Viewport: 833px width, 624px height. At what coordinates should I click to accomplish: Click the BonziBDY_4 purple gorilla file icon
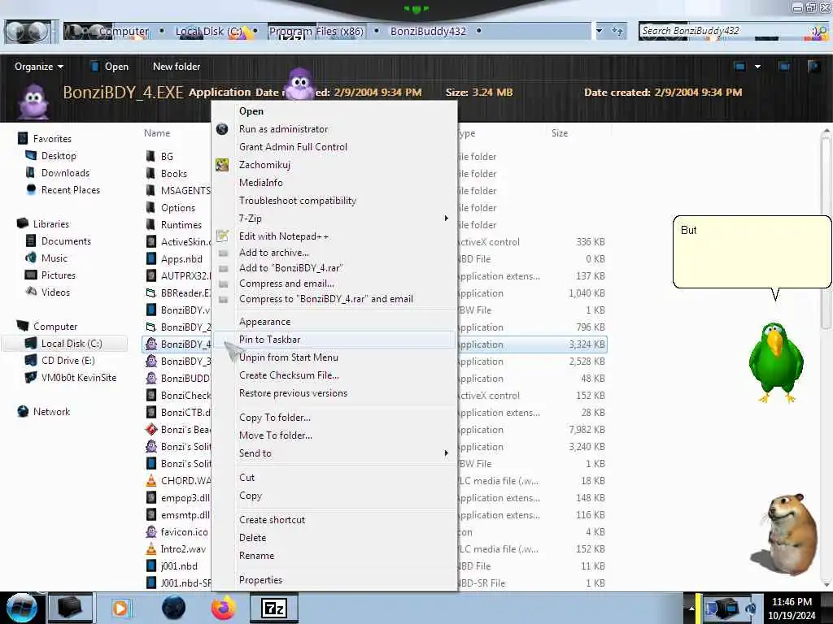151,344
